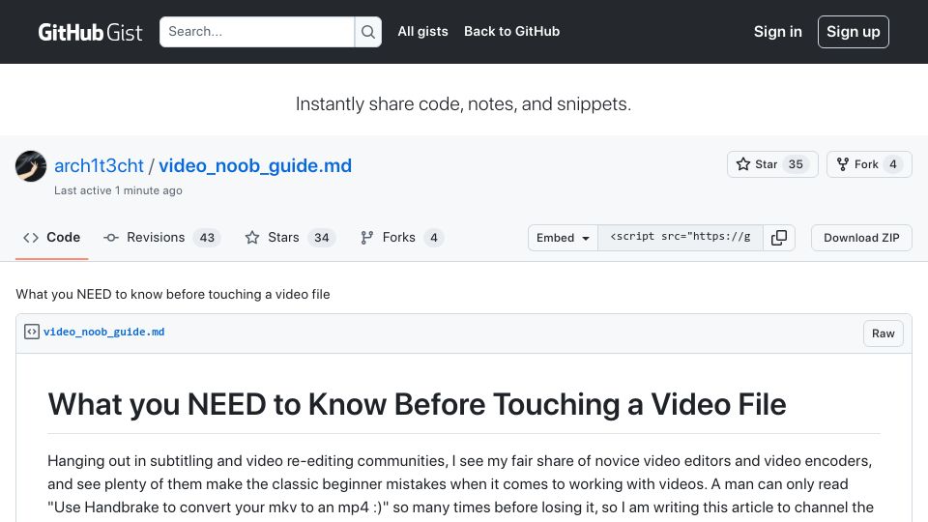Click the 'Last active 1 minute ago' text
The height and width of the screenshot is (522, 928).
pyautogui.click(x=118, y=190)
